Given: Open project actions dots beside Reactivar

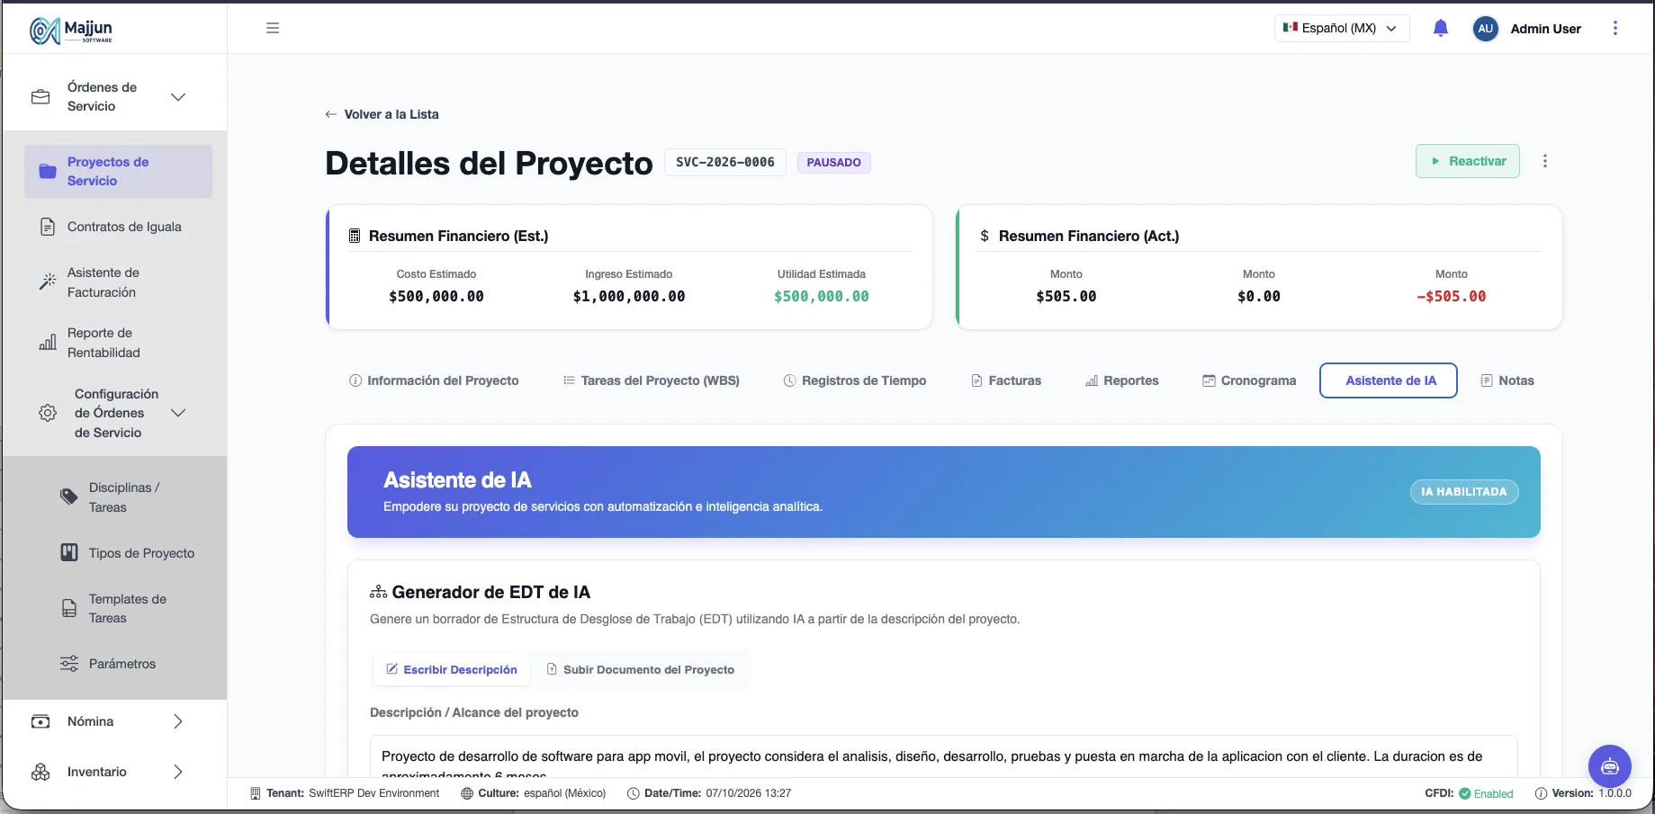Looking at the screenshot, I should 1544,161.
